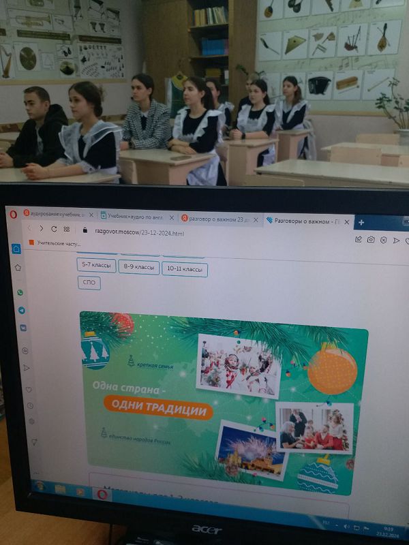
Task: Close the Учебник+аудио по англ tab
Action: click(x=172, y=217)
